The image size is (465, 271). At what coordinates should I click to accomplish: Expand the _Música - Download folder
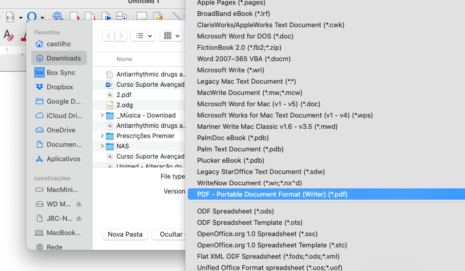pos(103,115)
